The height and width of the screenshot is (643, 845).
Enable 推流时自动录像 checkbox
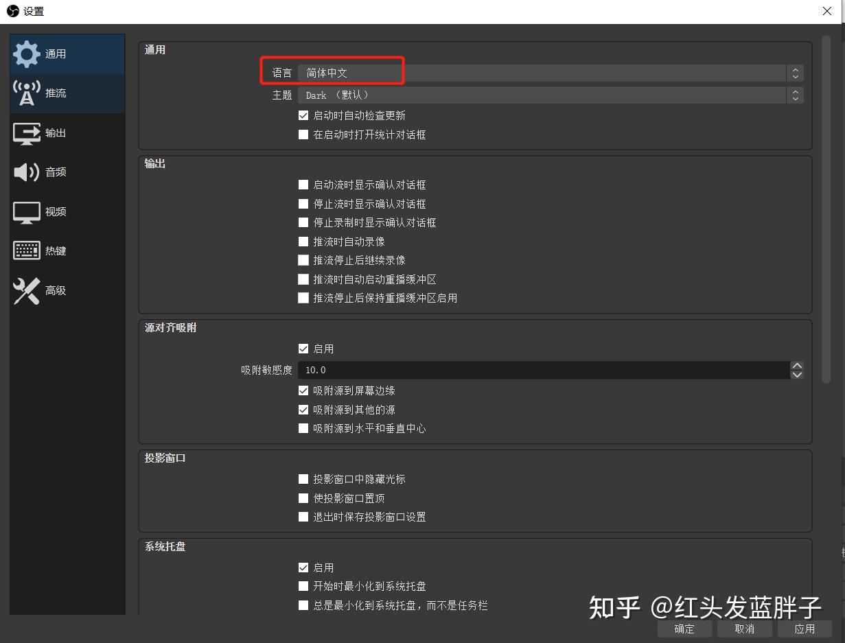pos(303,242)
